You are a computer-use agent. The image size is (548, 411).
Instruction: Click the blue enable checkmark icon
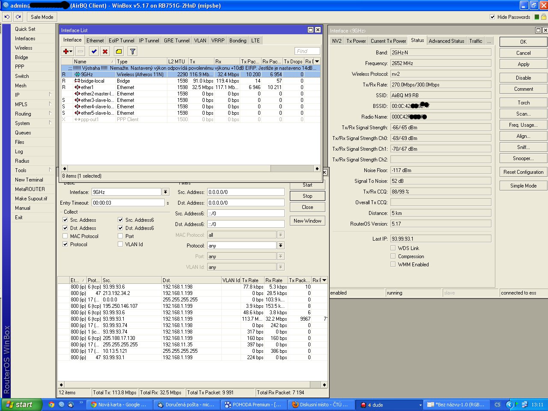point(93,51)
